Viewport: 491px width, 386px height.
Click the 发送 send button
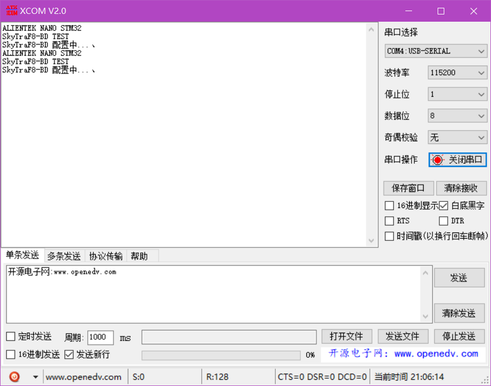[x=459, y=278]
